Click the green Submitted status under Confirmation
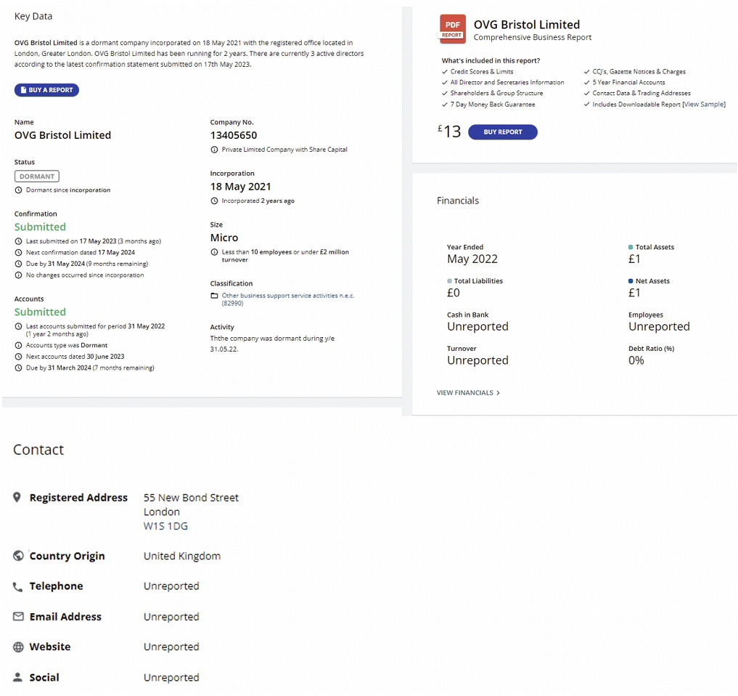The image size is (738, 696). [40, 227]
